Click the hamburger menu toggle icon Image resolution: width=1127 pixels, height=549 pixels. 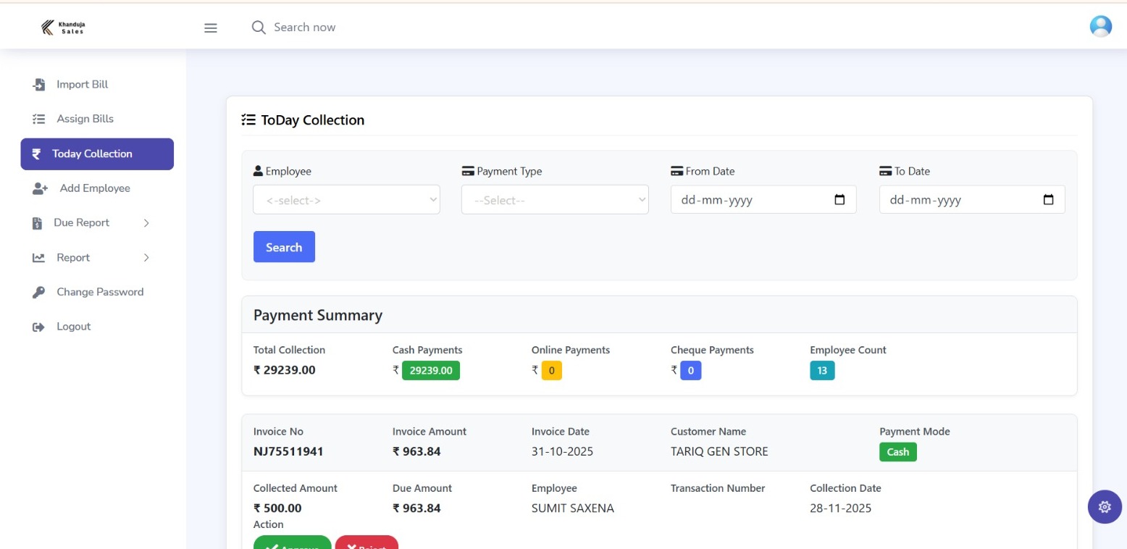tap(211, 28)
